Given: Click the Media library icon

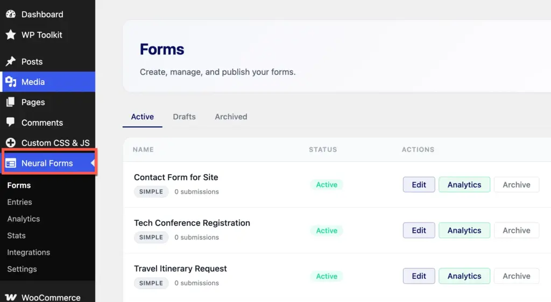Looking at the screenshot, I should point(11,82).
